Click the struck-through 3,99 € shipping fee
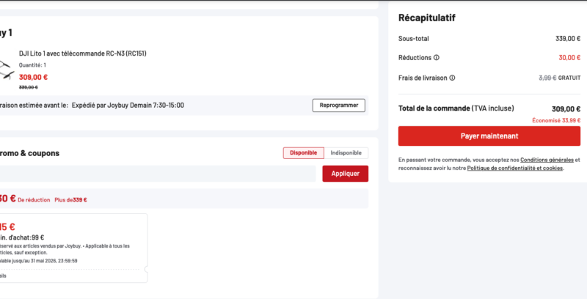This screenshot has width=587, height=299. tap(547, 78)
